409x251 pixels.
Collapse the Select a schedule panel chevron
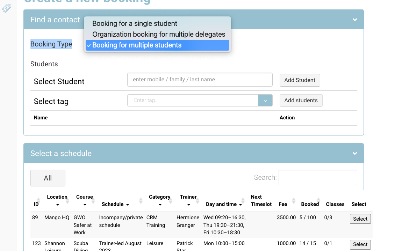click(355, 154)
